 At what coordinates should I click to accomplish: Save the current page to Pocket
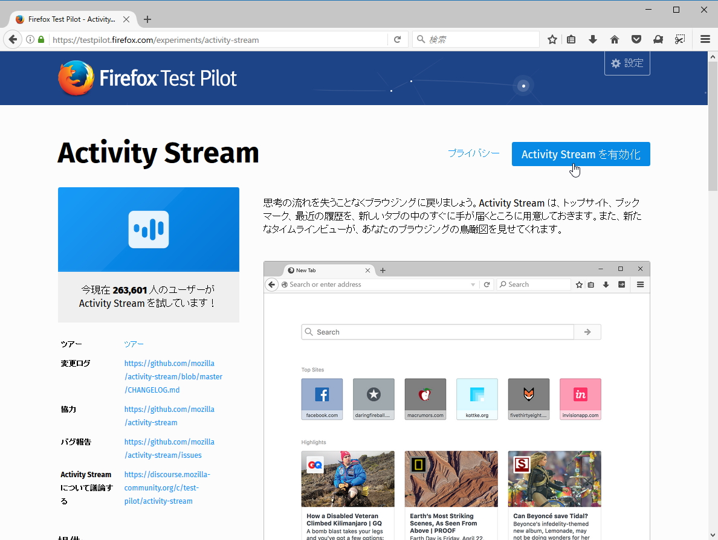(x=636, y=39)
